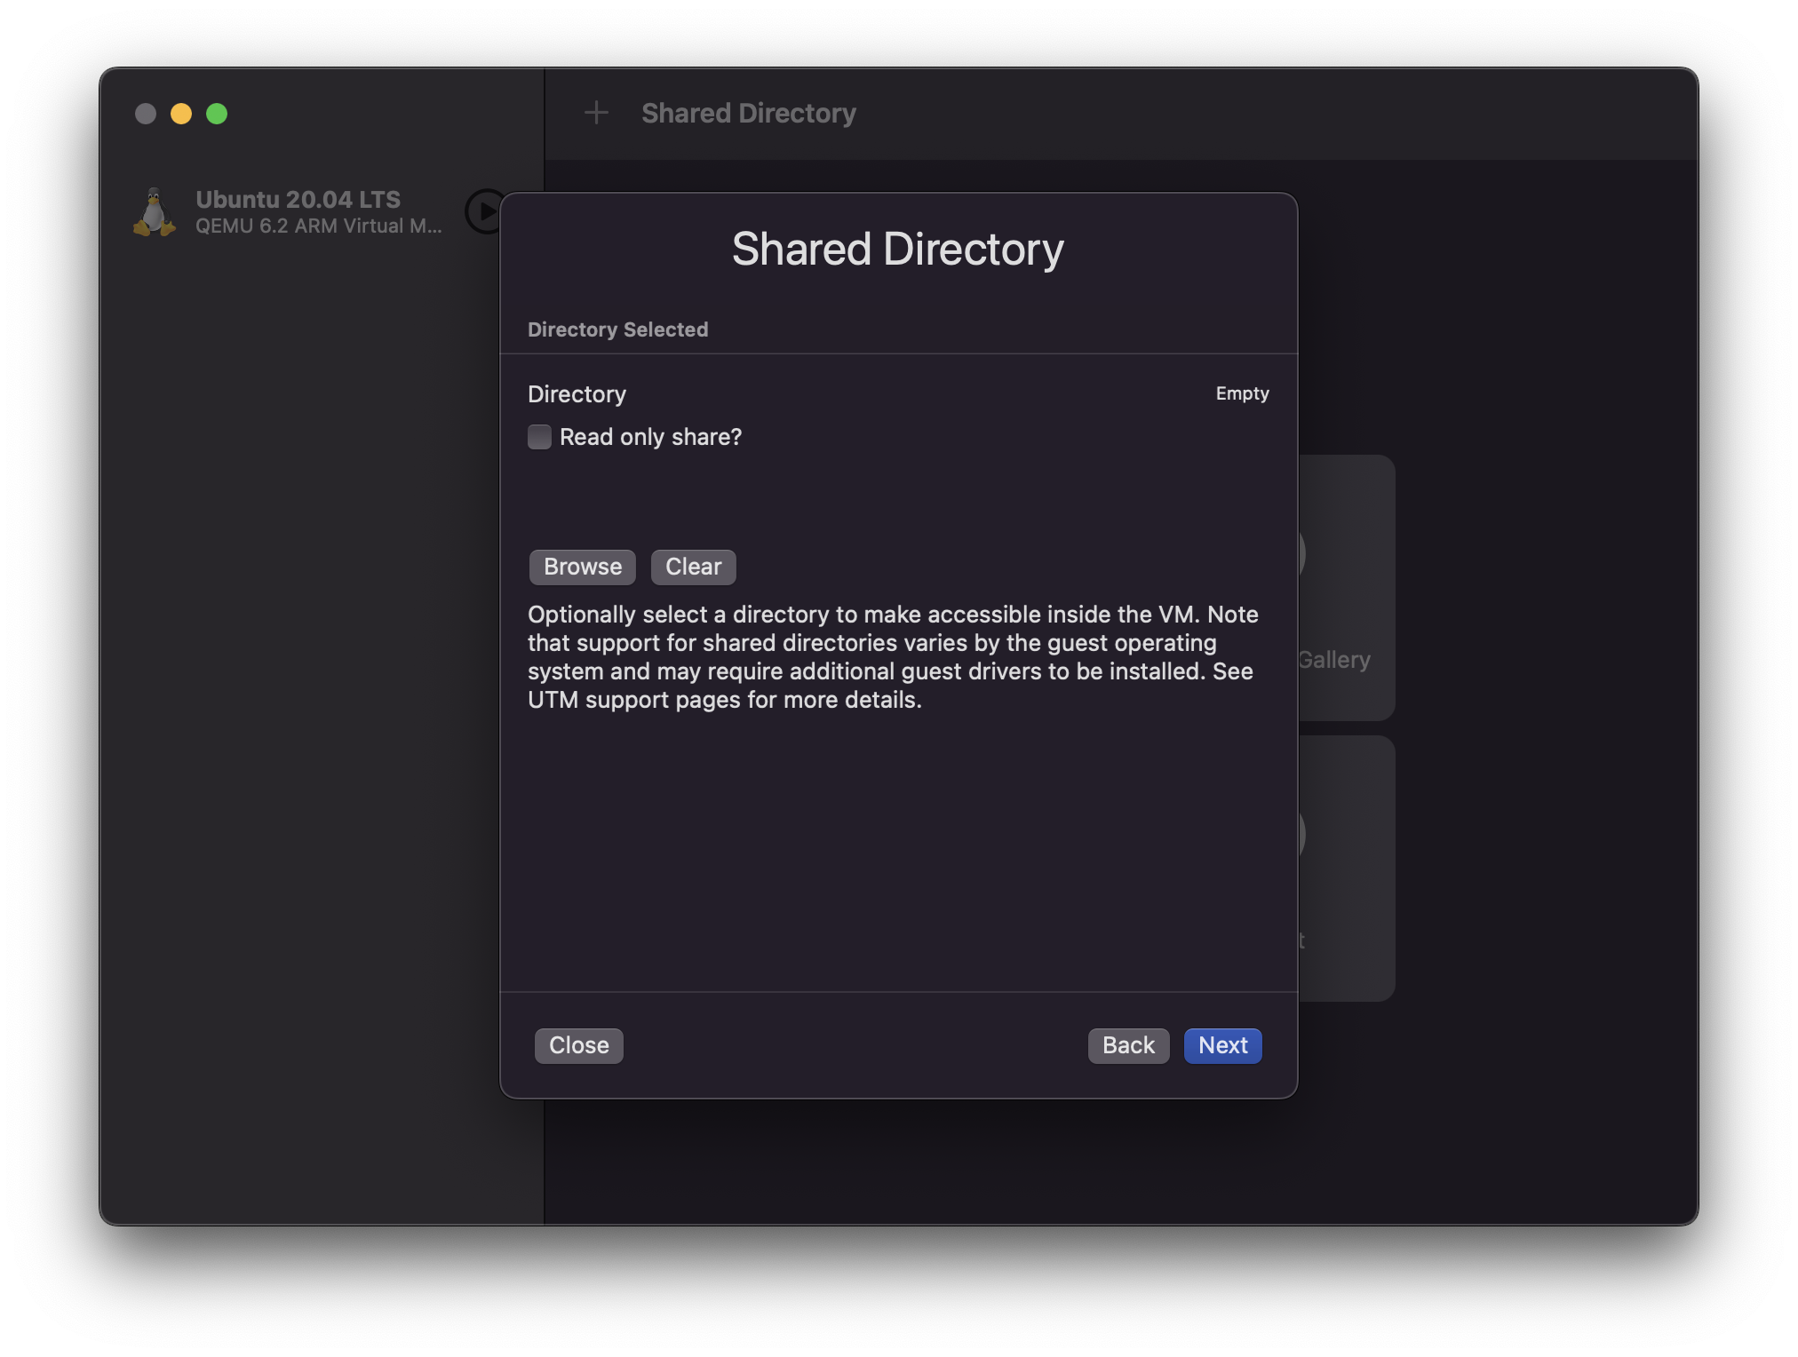The image size is (1798, 1357).
Task: Zoom the window with the green light
Action: (217, 114)
